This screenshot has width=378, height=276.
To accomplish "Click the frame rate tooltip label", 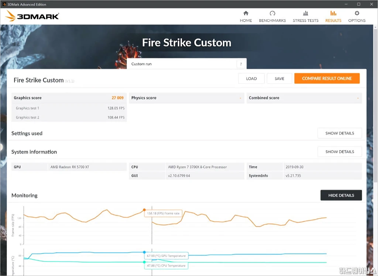I will [163, 213].
